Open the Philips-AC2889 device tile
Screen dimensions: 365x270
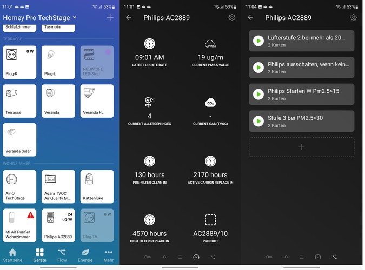(58, 225)
